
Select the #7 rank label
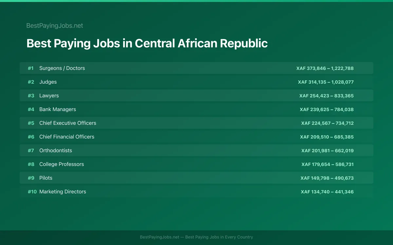(x=31, y=151)
